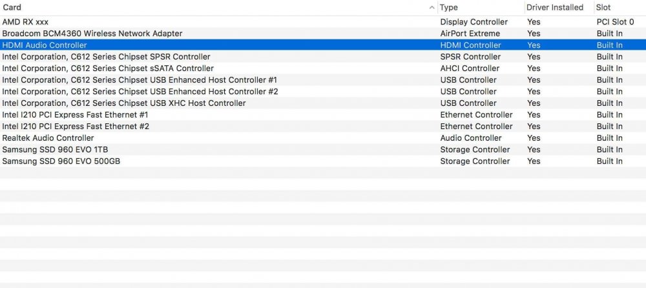
Task: Click the Slot column header
Action: pos(620,7)
